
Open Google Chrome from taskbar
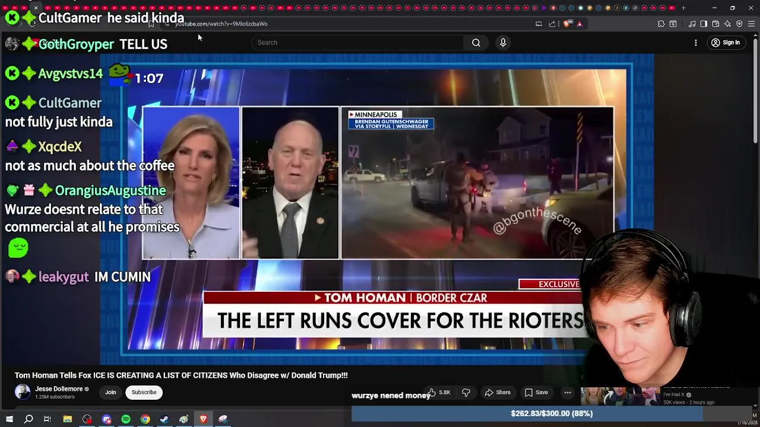click(x=145, y=419)
